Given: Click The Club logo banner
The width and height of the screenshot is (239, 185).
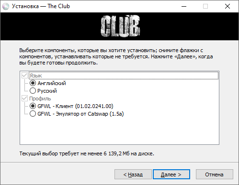Looking at the screenshot, I should (x=120, y=26).
